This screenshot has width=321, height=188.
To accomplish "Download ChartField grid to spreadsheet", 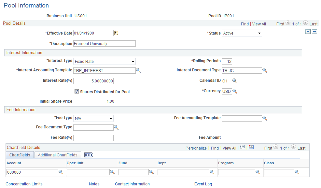I will [251, 147].
